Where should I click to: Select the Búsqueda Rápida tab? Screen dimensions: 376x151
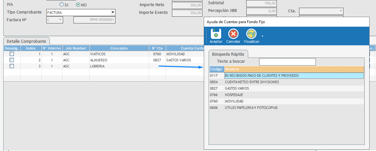point(228,54)
